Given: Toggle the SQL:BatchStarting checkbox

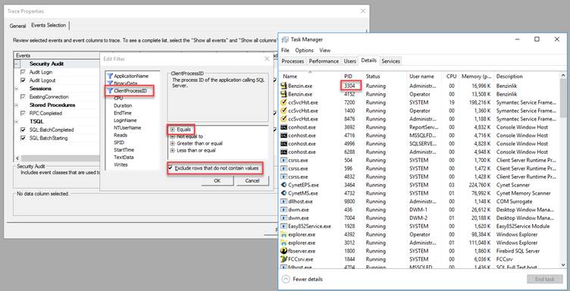Looking at the screenshot, I should 23,138.
